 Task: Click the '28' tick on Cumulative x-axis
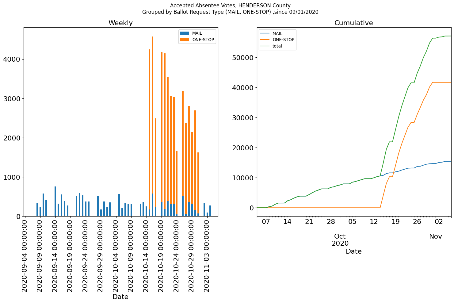331,222
